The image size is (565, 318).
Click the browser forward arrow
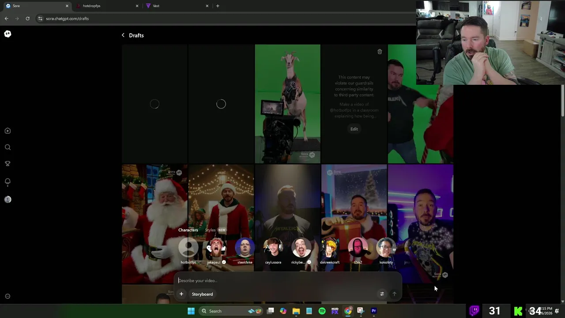[x=17, y=19]
